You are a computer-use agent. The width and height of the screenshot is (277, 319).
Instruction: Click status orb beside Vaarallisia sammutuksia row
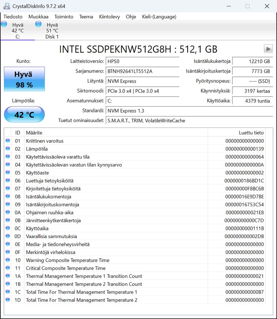click(x=8, y=236)
